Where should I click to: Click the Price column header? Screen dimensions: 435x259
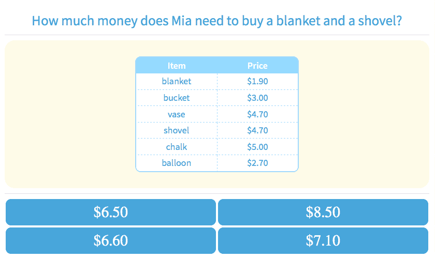click(257, 66)
